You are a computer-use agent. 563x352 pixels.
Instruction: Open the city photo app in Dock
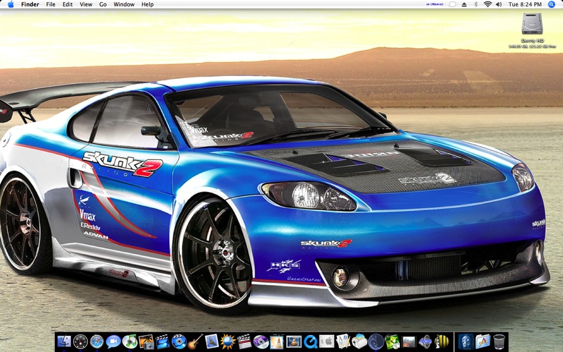pyautogui.click(x=409, y=342)
